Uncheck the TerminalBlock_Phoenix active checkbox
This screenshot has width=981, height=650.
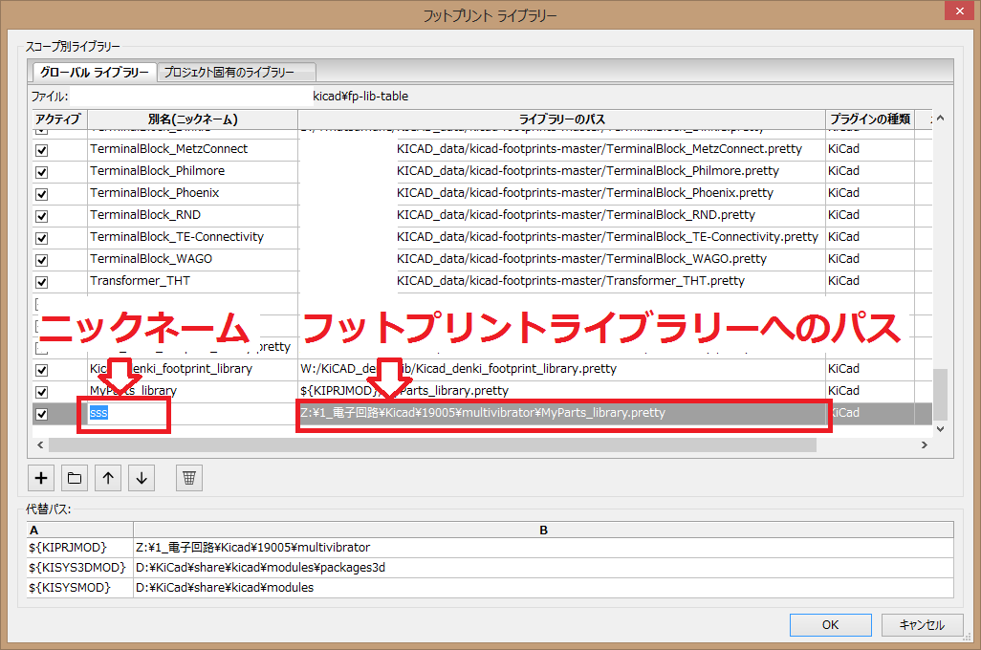[40, 192]
